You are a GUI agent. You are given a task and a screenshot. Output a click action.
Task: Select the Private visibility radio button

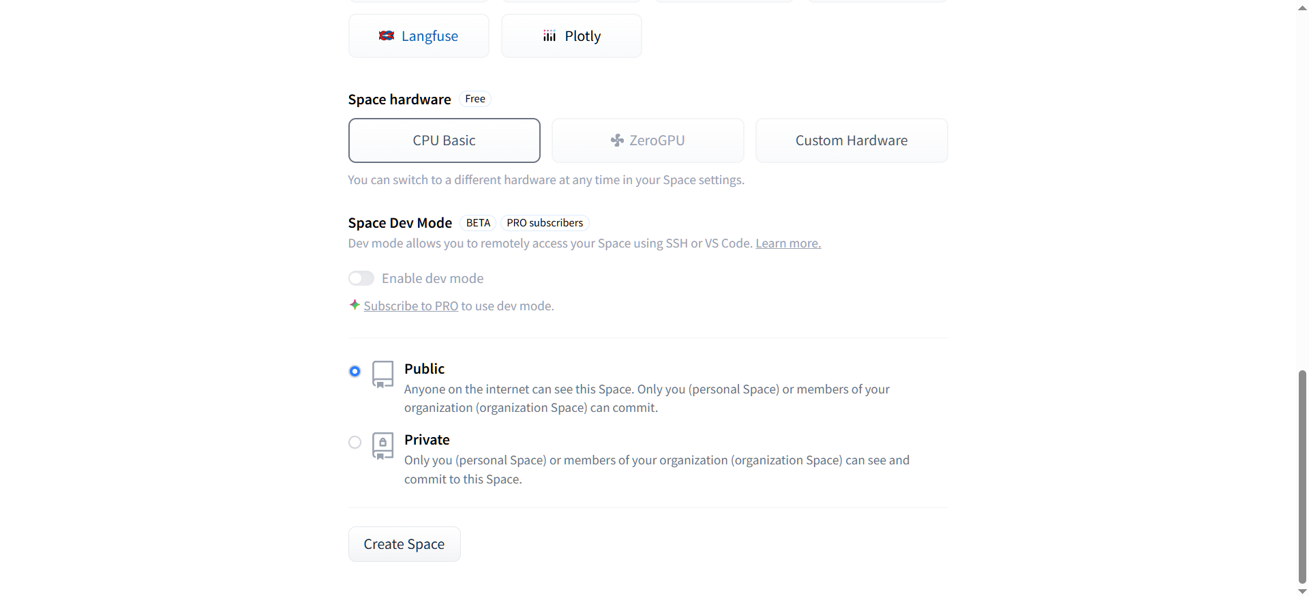[x=355, y=443]
